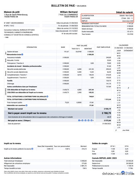Click the badge next to Indemnités non soumises
137x178 pixels.
(26, 105)
